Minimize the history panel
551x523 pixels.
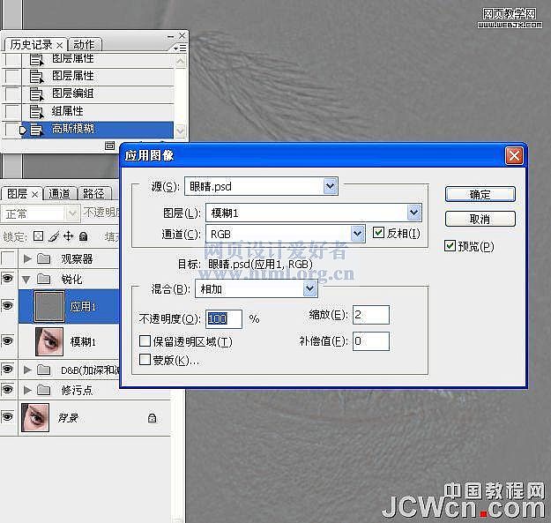pos(170,36)
